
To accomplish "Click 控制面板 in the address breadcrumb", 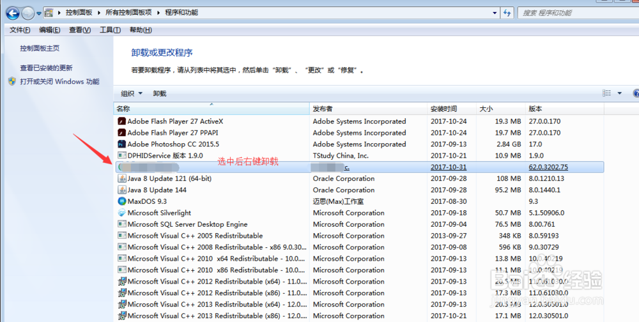I will tap(79, 13).
